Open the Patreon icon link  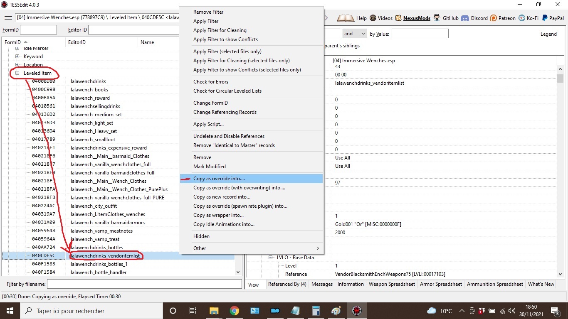pyautogui.click(x=494, y=18)
